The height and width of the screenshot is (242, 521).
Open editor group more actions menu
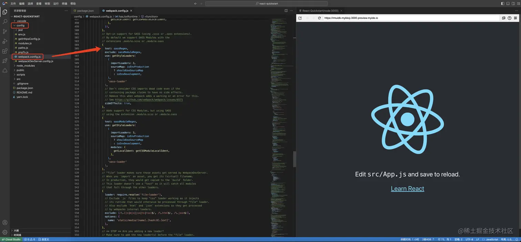coord(292,11)
